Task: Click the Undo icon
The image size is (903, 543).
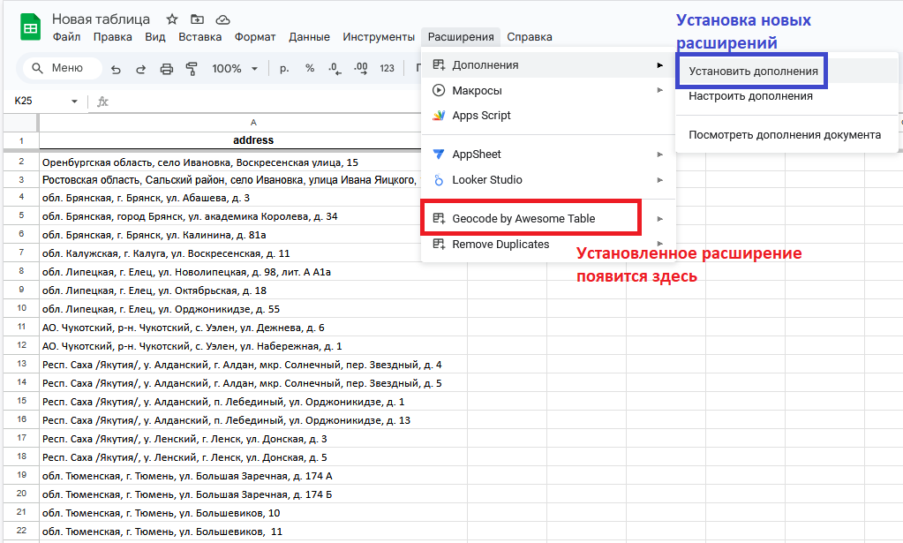Action: click(x=116, y=67)
